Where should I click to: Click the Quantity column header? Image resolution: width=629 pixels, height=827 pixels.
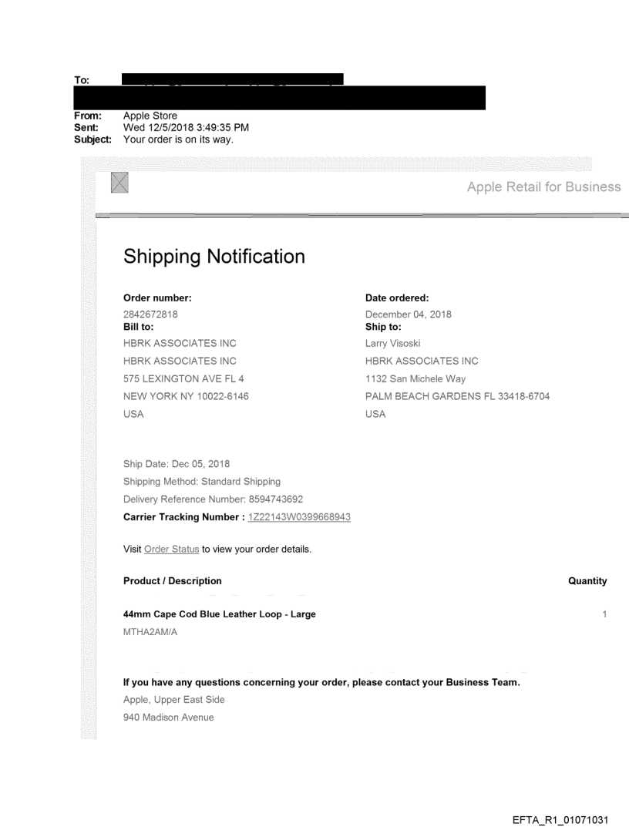[587, 580]
